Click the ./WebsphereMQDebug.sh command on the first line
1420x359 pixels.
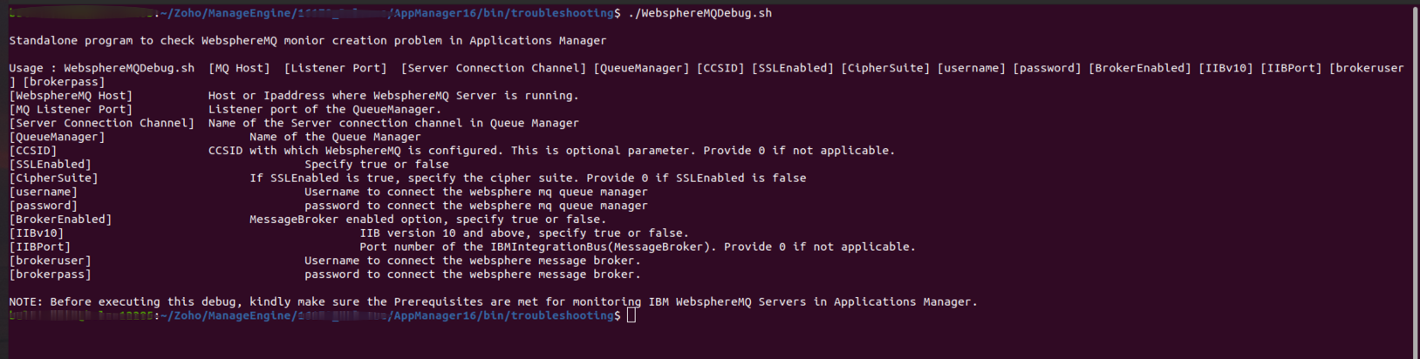tap(700, 13)
